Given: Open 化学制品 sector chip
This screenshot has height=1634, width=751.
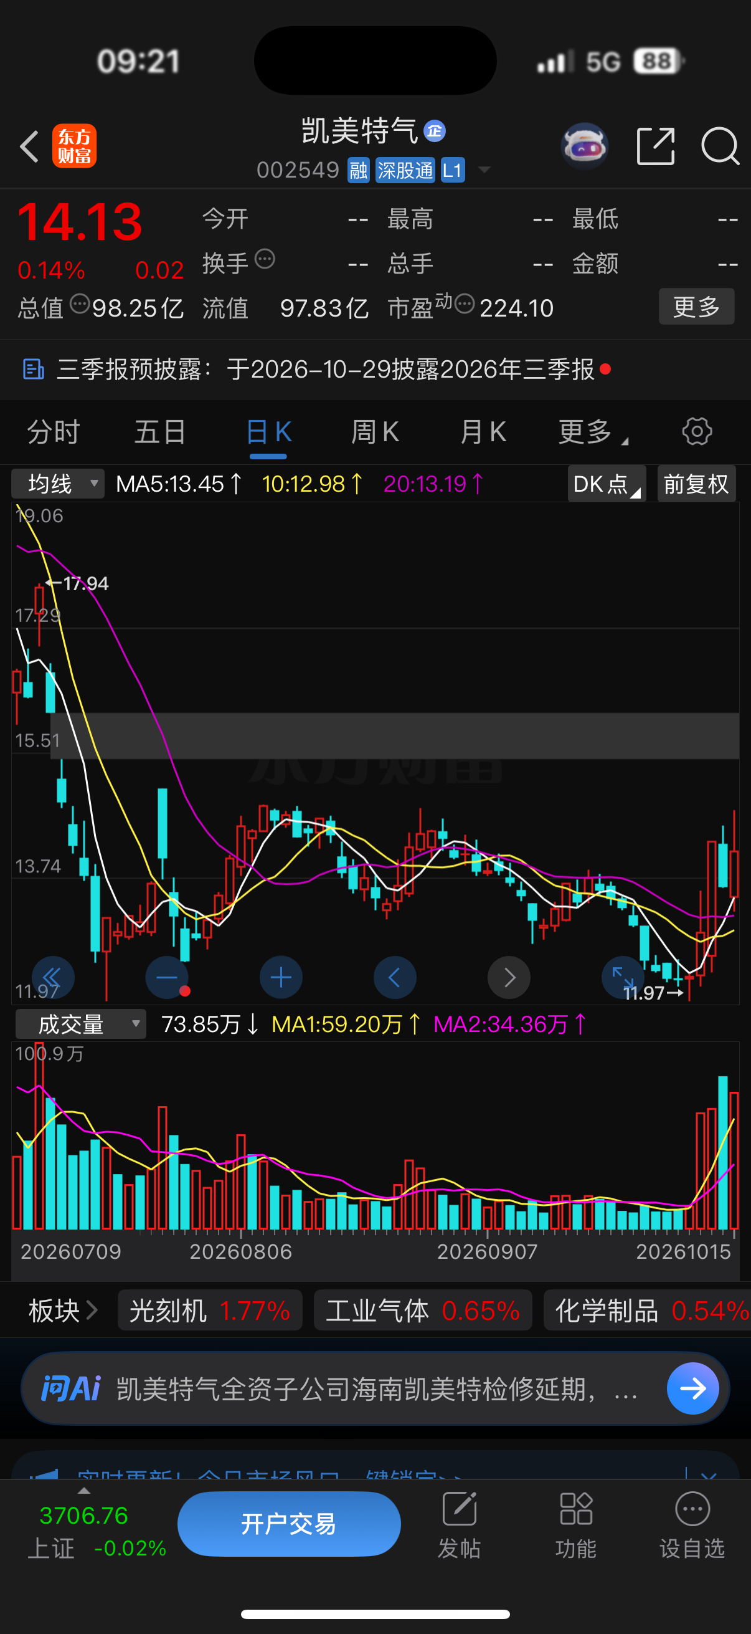Looking at the screenshot, I should click(647, 1310).
